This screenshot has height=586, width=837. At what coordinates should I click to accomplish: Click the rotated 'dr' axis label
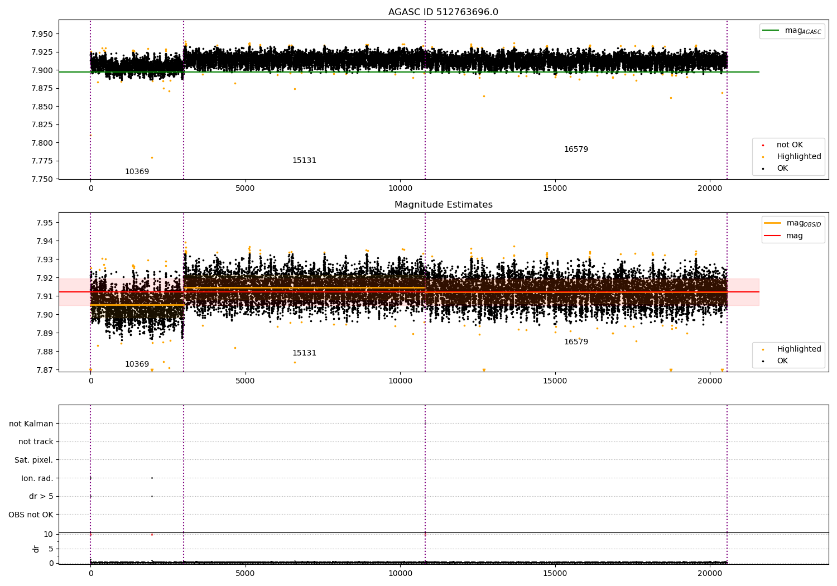pyautogui.click(x=36, y=549)
